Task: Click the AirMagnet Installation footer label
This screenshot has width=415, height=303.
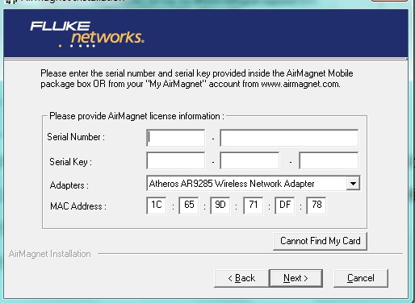Action: pyautogui.click(x=49, y=254)
